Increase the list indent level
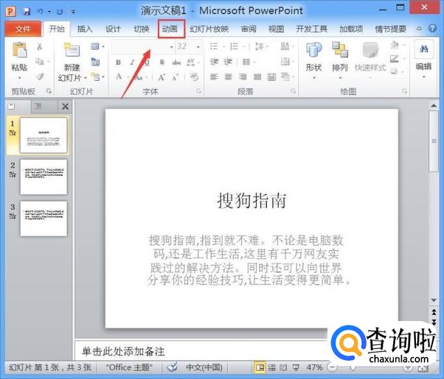Image resolution: width=444 pixels, height=379 pixels. pyautogui.click(x=229, y=61)
